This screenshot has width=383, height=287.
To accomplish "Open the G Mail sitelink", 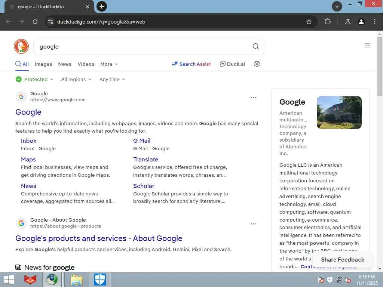I will point(142,141).
